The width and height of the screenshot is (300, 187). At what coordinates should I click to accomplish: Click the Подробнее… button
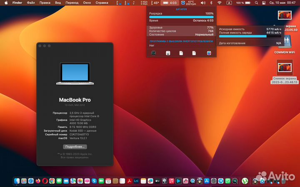(75, 147)
